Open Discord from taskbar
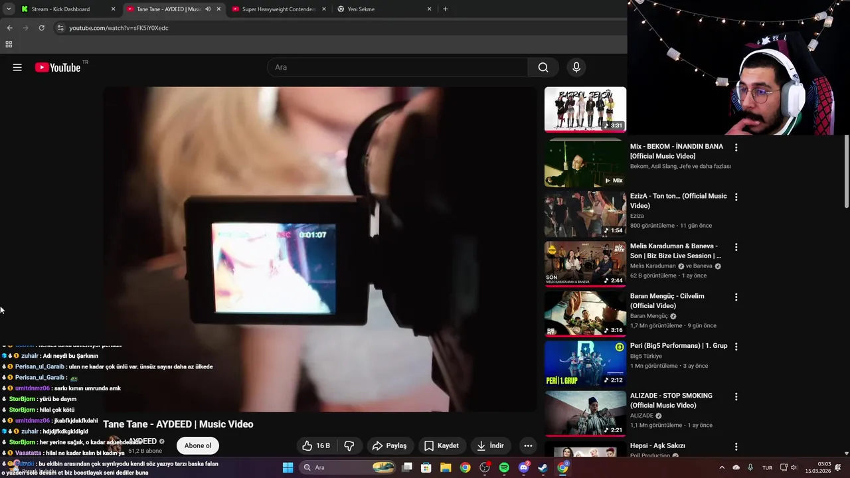 click(523, 467)
